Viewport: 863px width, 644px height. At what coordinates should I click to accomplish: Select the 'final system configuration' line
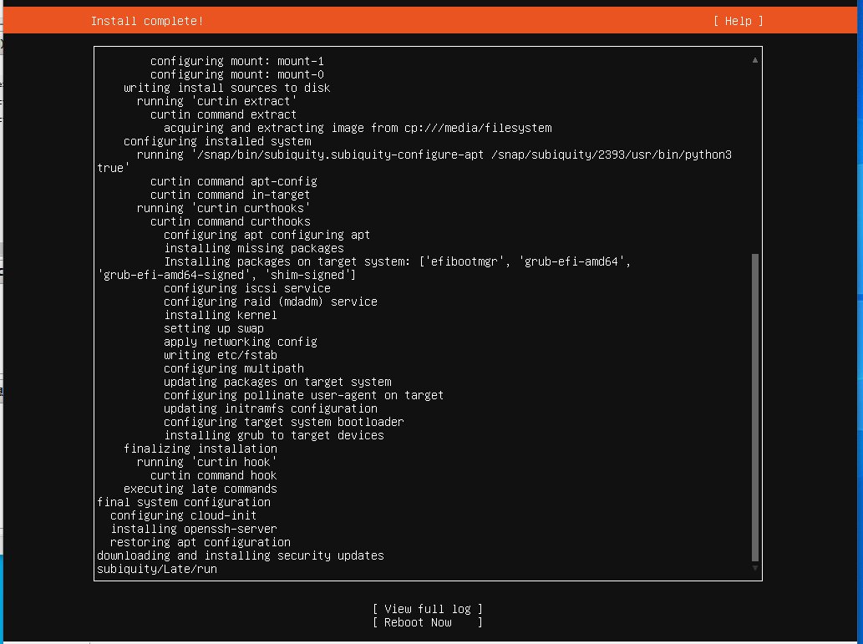click(185, 502)
